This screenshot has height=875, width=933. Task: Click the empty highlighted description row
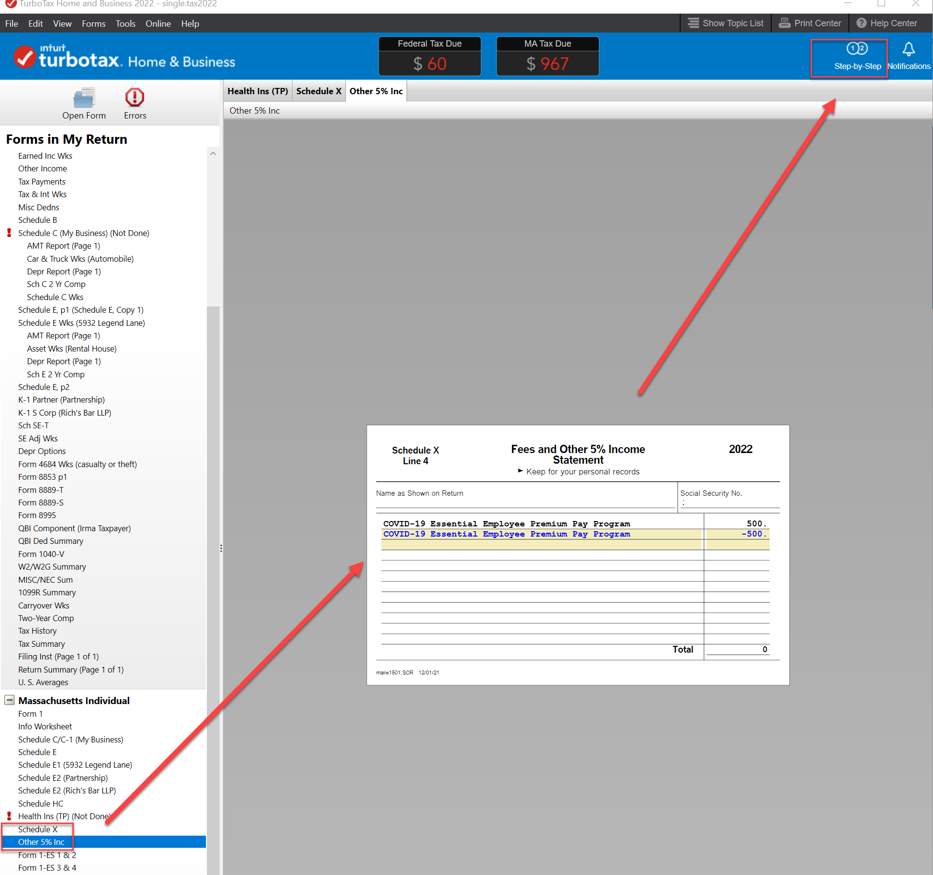(x=541, y=544)
